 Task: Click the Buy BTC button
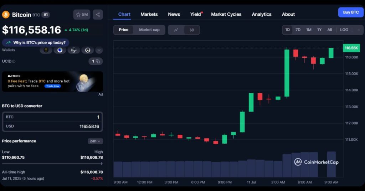[x=351, y=12]
